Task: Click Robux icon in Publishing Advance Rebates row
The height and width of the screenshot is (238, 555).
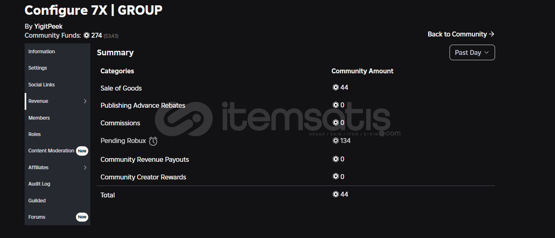Action: [x=335, y=105]
